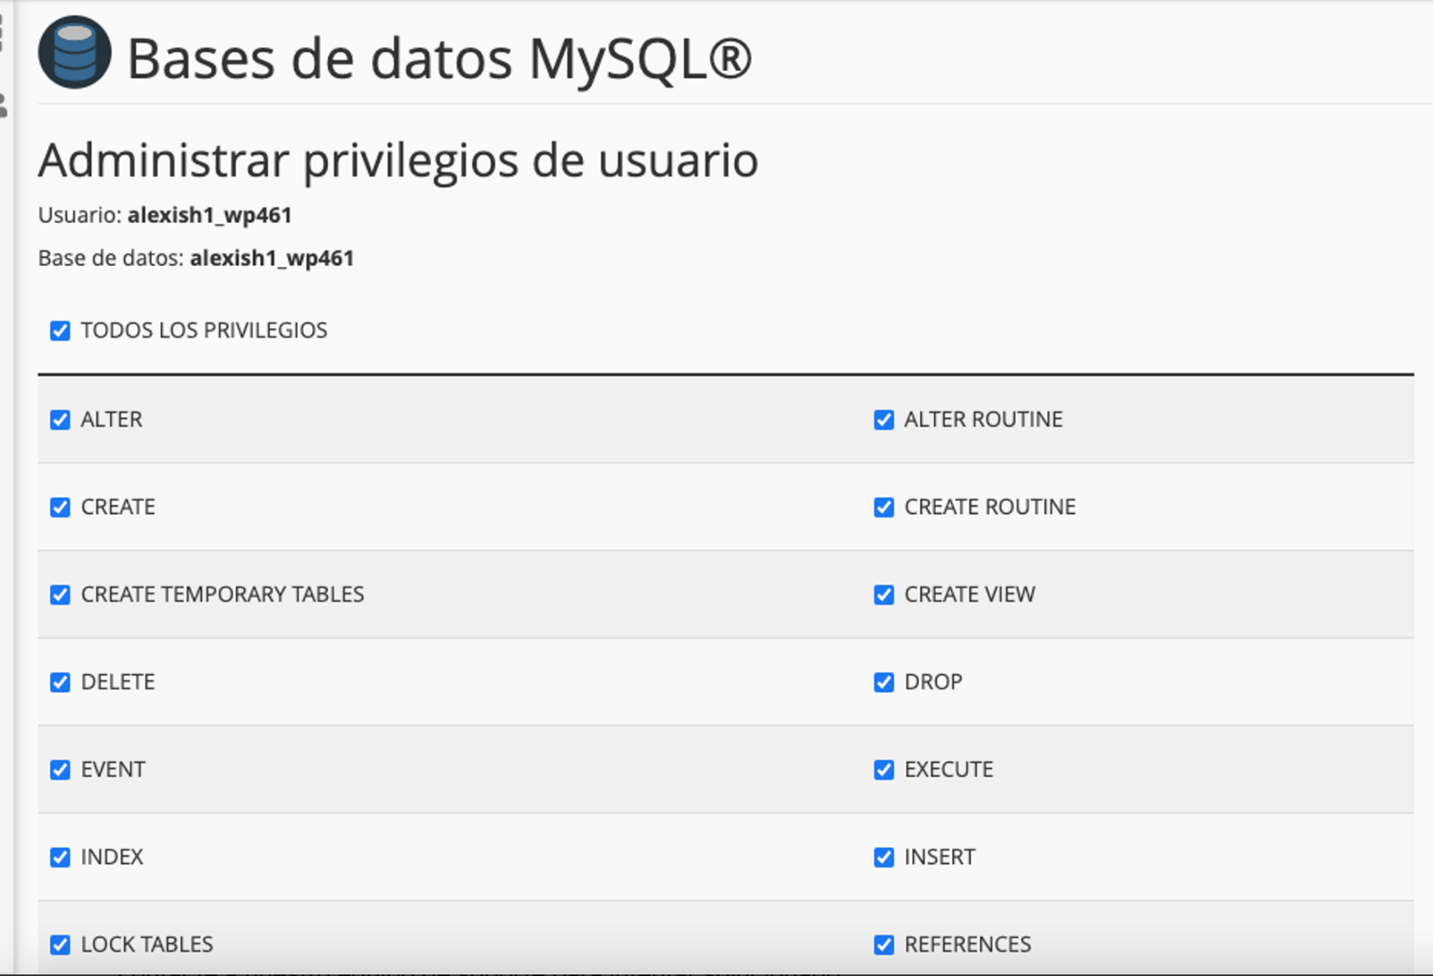Image resolution: width=1433 pixels, height=976 pixels.
Task: Uncheck the ALTER ROUTINE privilege
Action: [x=884, y=420]
